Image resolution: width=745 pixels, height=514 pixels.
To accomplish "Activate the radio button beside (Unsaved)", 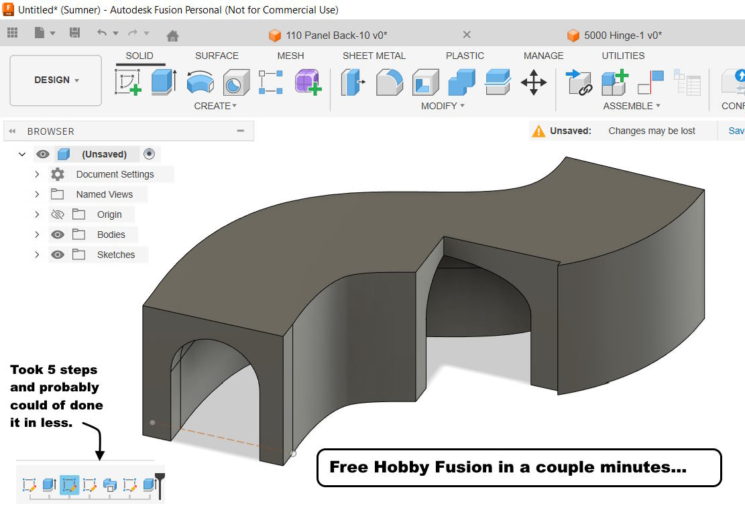I will [x=149, y=154].
